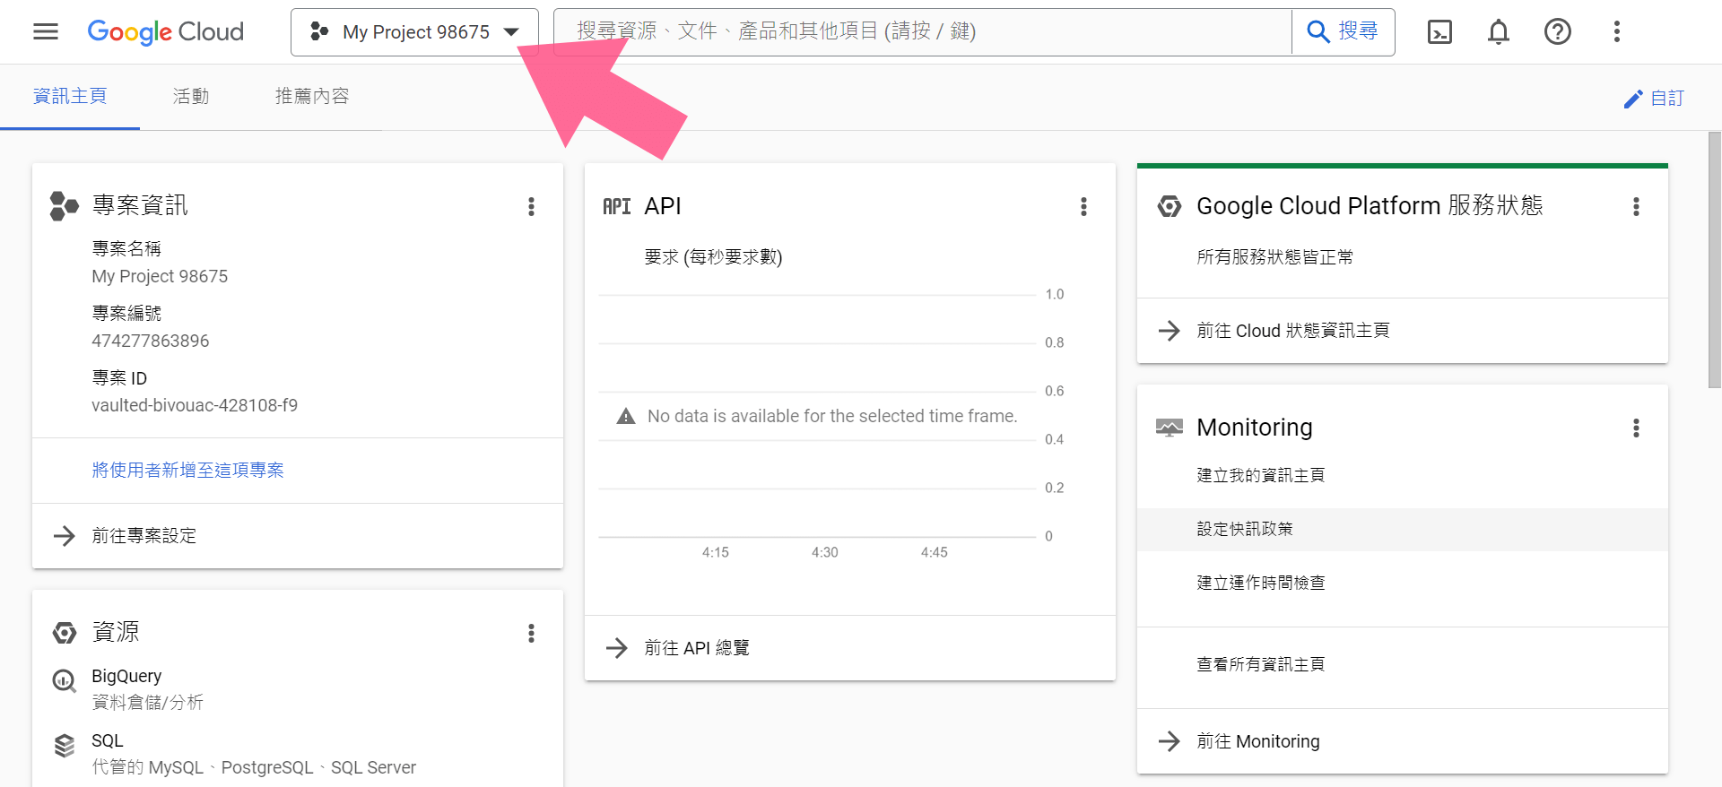Open the 資源 card options menu
The height and width of the screenshot is (787, 1722).
(531, 634)
